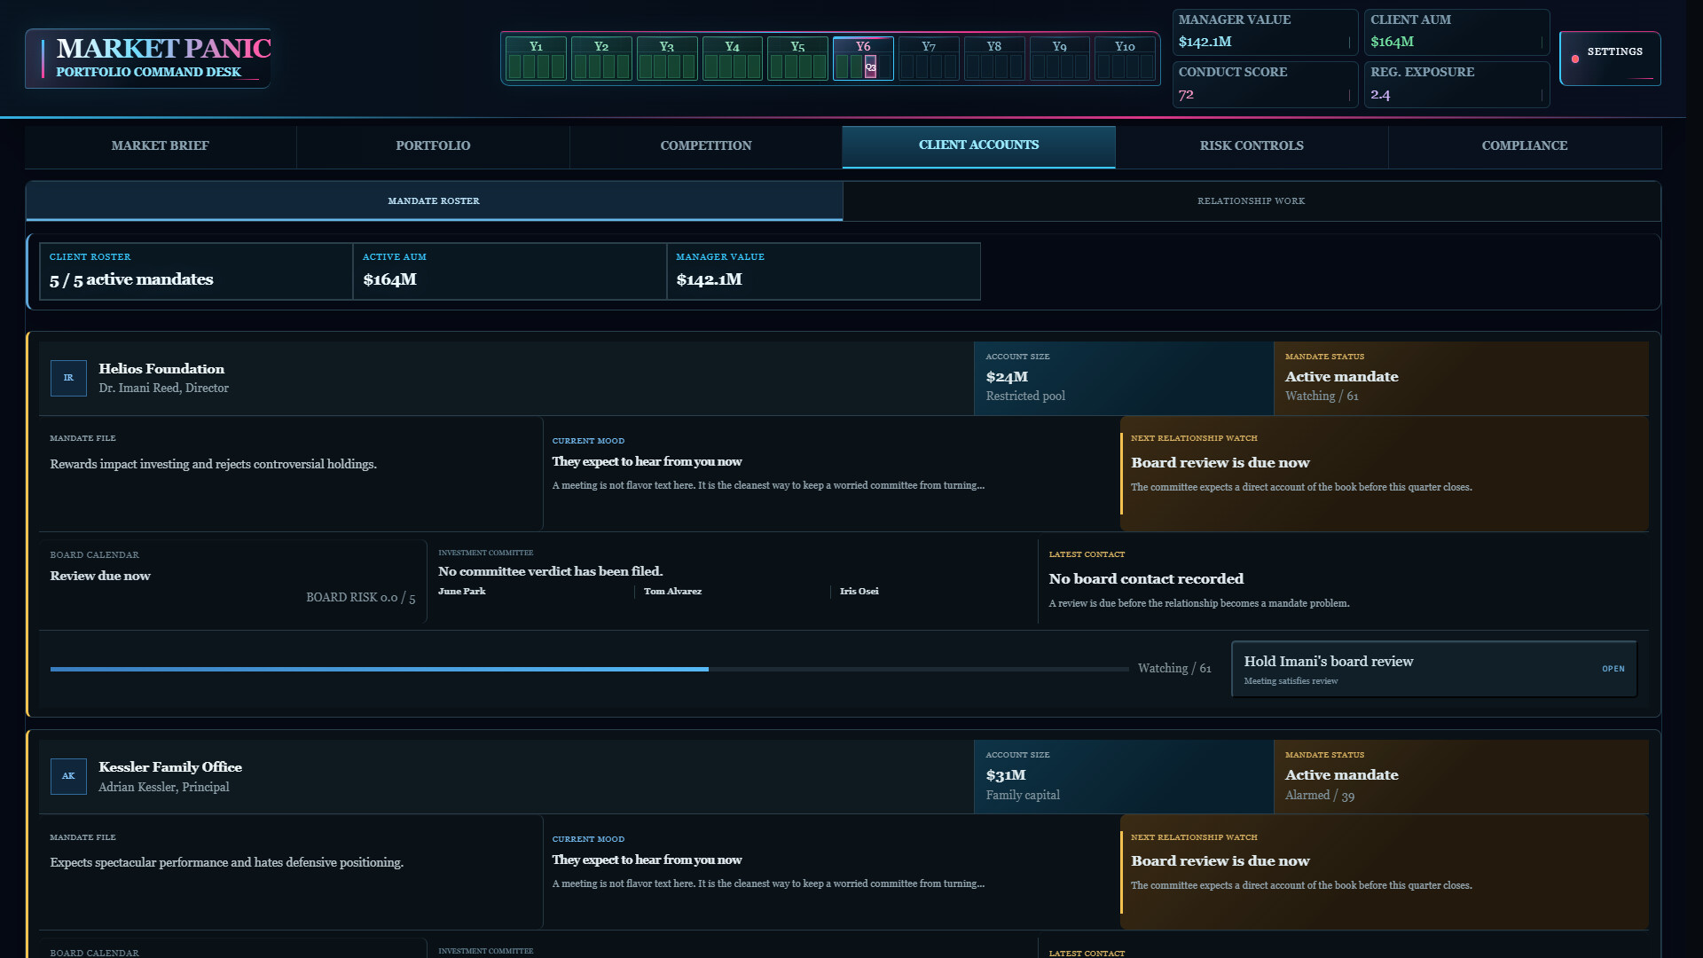1703x958 pixels.
Task: Click the Reg. Exposure 2.4 stat
Action: pyautogui.click(x=1456, y=84)
